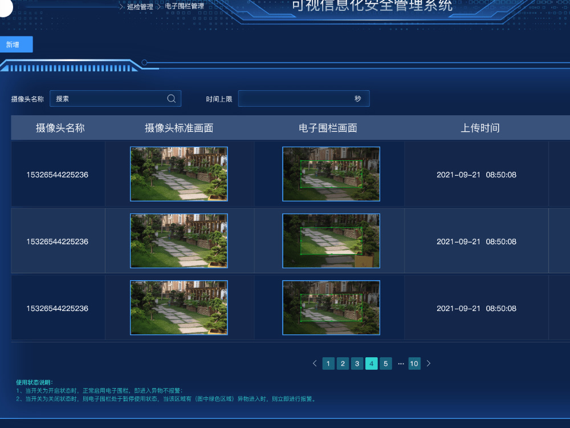
Task: Select current page 4 in pagination
Action: pos(371,364)
